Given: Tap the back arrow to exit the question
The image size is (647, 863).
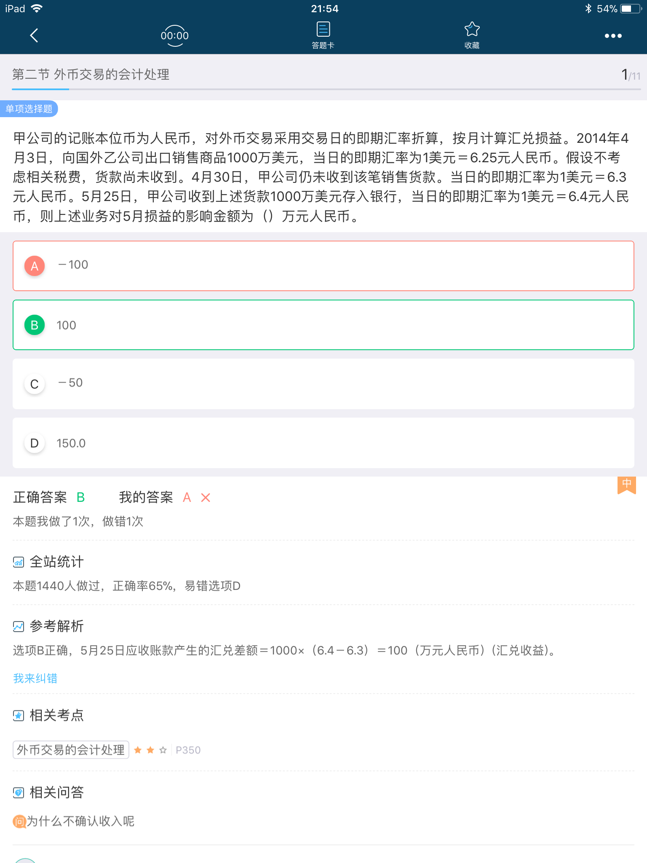Looking at the screenshot, I should (x=34, y=35).
